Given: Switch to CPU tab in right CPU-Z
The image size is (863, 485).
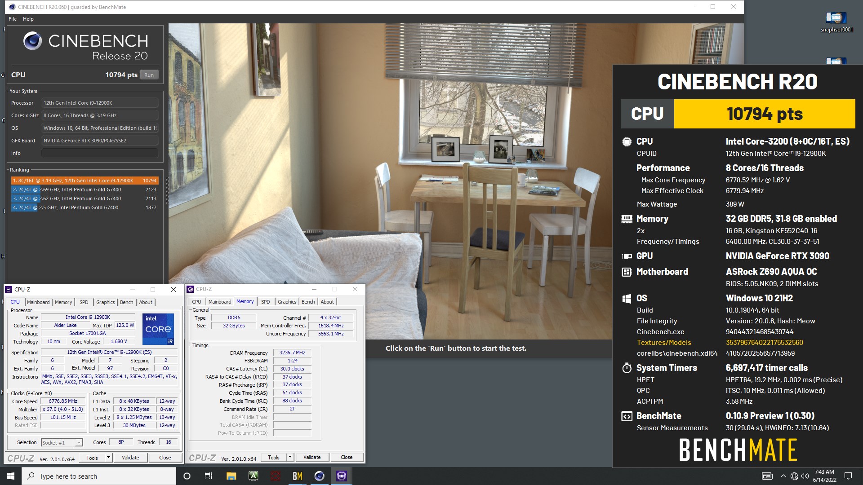Looking at the screenshot, I should tap(196, 302).
